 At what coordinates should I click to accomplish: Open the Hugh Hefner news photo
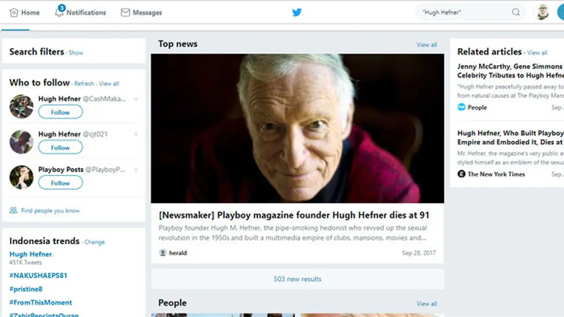tap(297, 129)
